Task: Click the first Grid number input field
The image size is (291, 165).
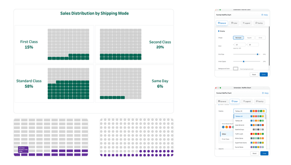Action: pyautogui.click(x=240, y=45)
